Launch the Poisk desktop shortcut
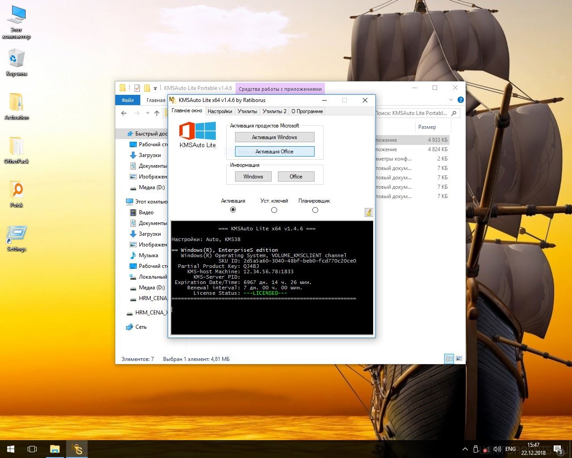Image resolution: width=572 pixels, height=458 pixels. [17, 194]
